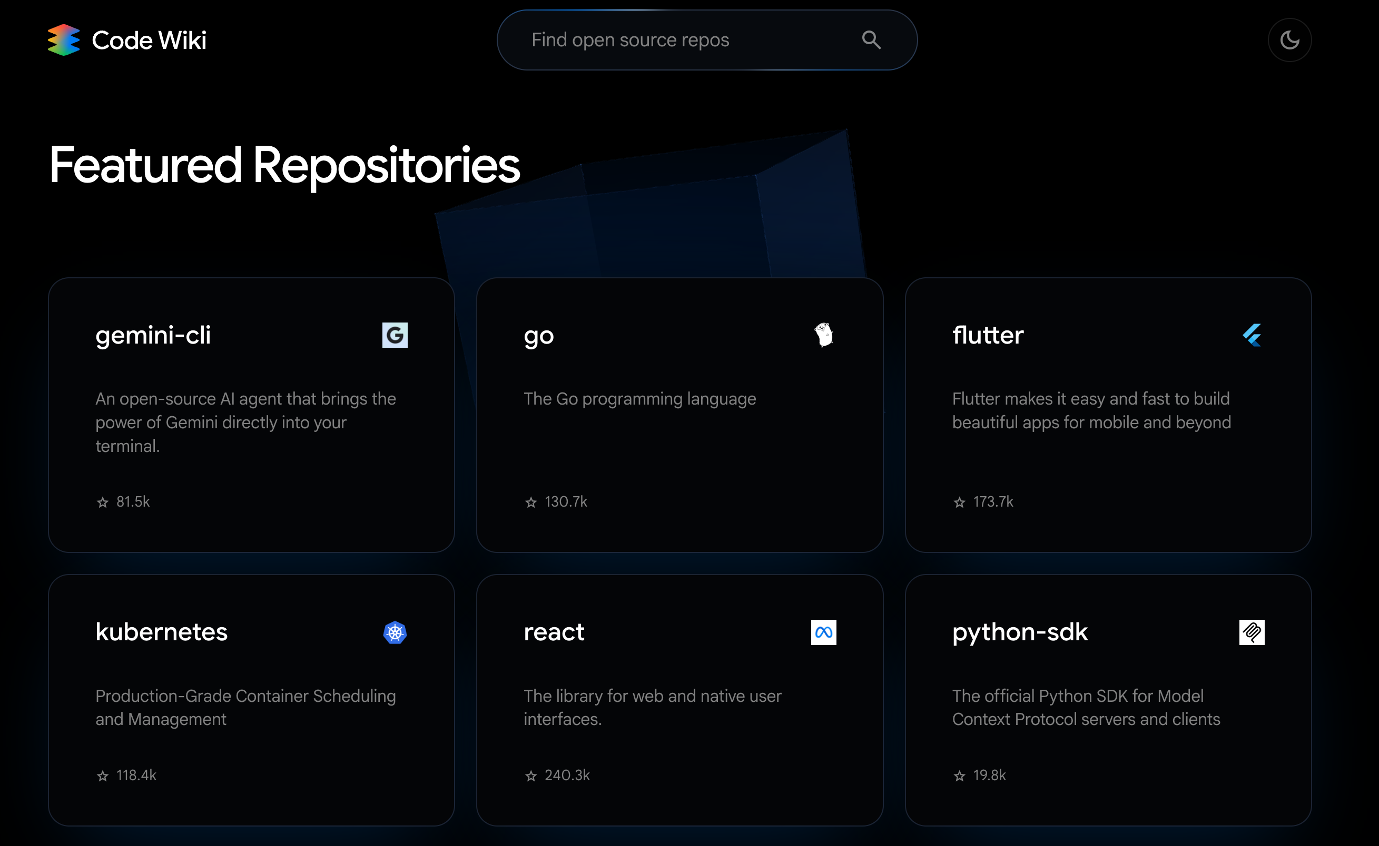Screen dimensions: 1379x846
Task: Toggle dark mode with moon button
Action: (1289, 40)
